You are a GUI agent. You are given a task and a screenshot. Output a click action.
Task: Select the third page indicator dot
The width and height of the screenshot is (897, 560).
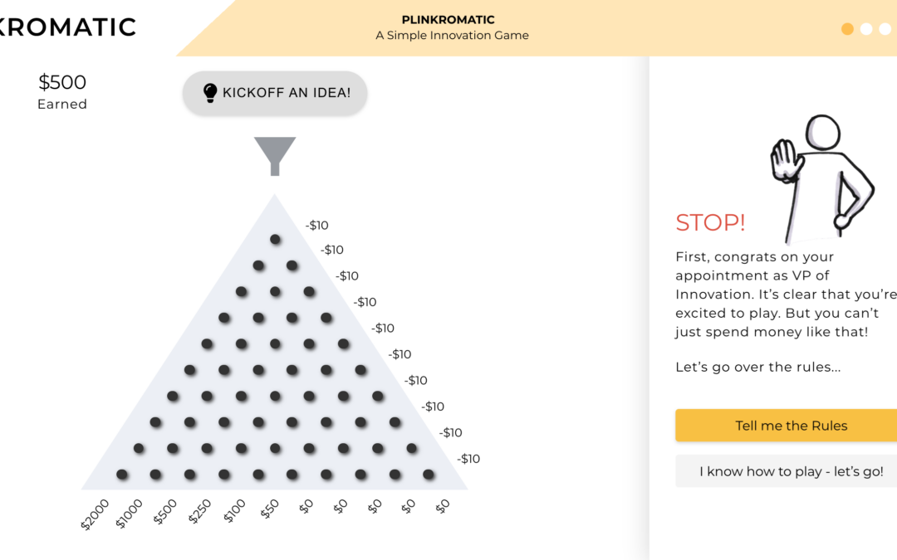(x=885, y=29)
